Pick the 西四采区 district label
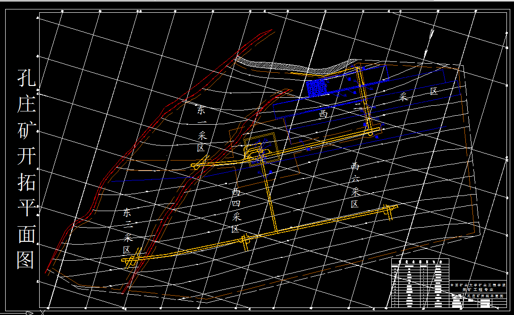The image size is (514, 315). coord(236,210)
